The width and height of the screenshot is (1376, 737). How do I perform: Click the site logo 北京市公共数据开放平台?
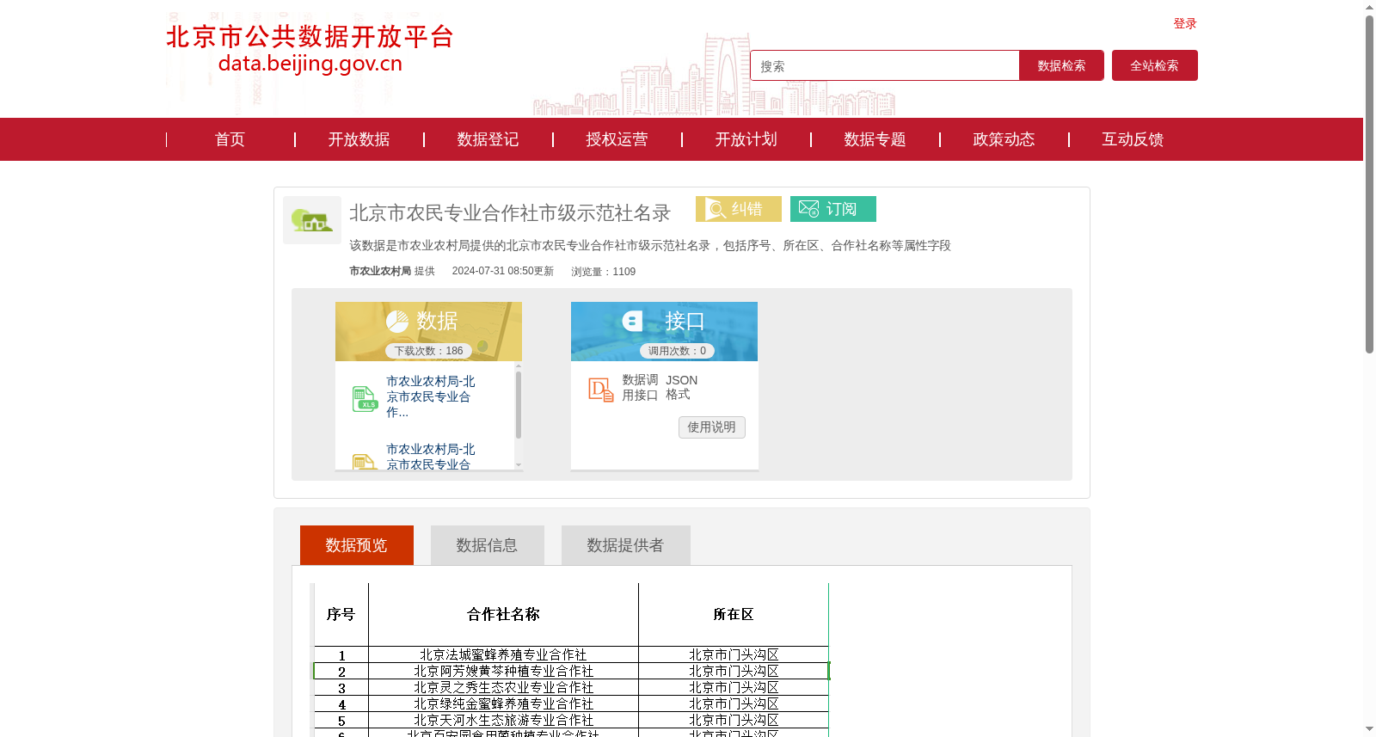(x=310, y=49)
